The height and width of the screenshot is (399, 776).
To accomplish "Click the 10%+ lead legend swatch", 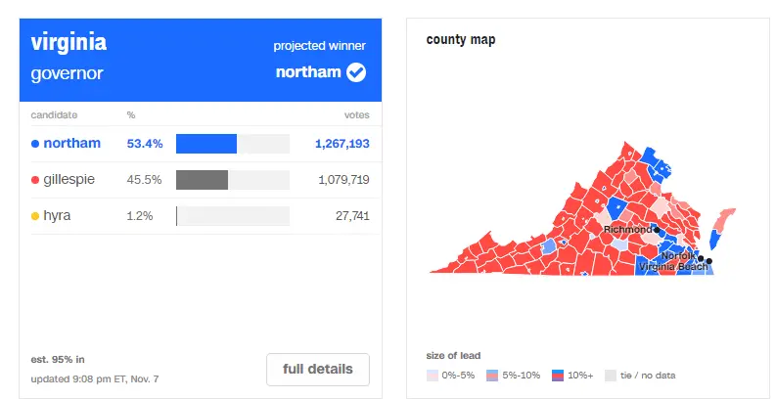I will 558,375.
